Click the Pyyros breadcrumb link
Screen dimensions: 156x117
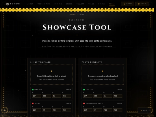[73, 14]
